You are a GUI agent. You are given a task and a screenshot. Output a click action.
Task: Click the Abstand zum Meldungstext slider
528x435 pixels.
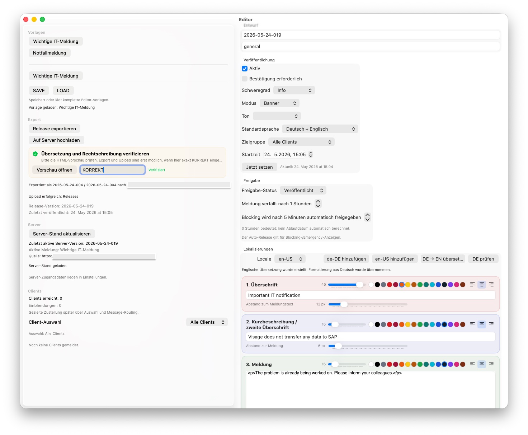(368, 304)
